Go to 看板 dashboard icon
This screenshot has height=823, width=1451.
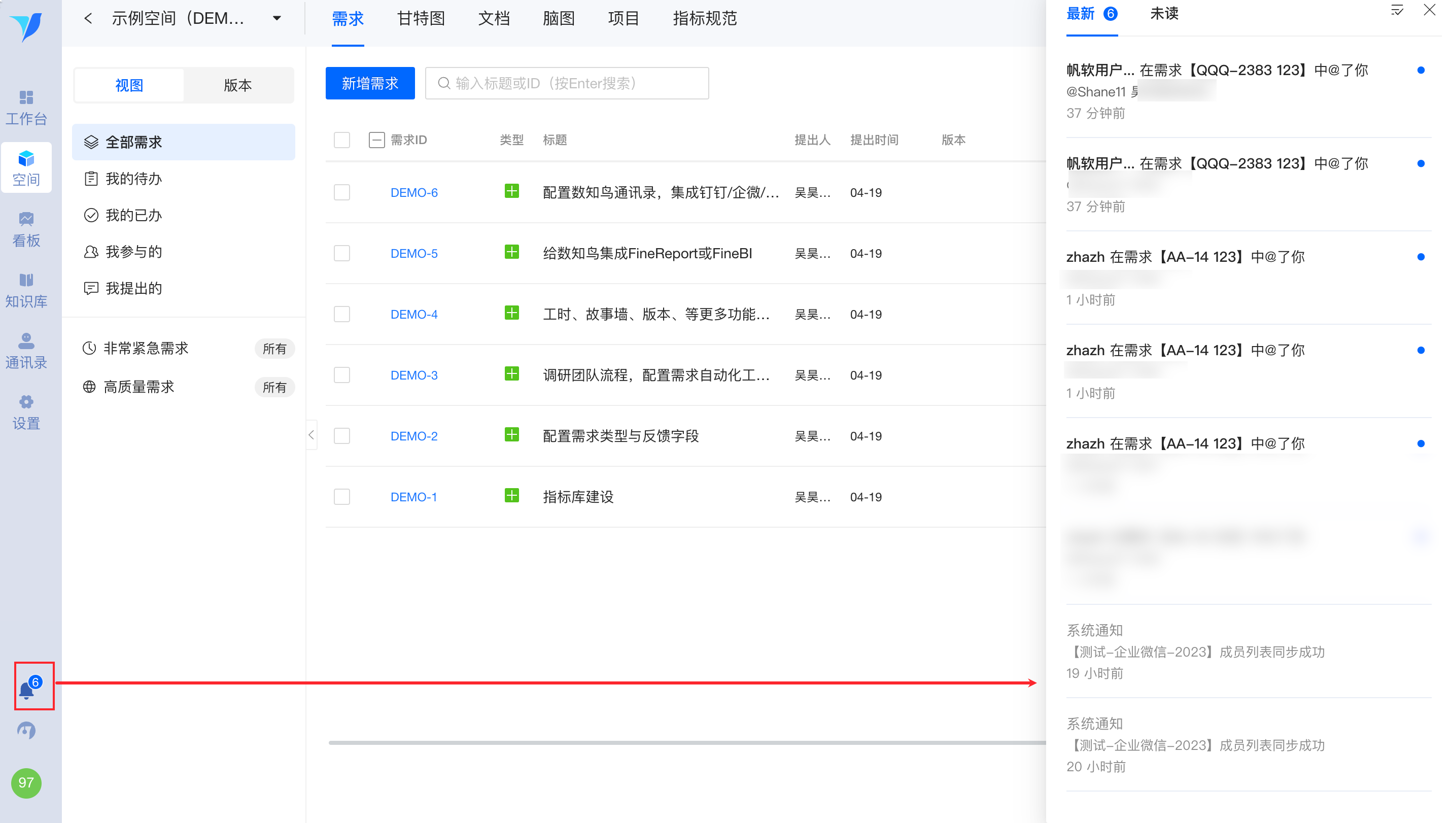26,229
